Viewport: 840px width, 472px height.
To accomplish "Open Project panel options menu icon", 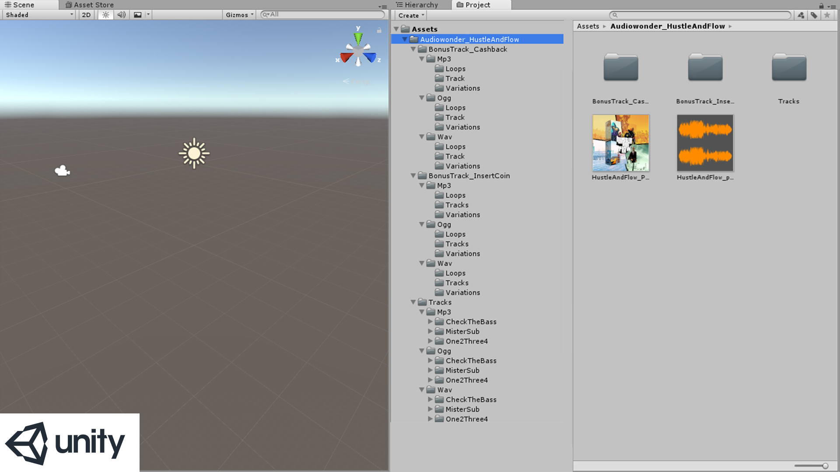I will point(832,6).
